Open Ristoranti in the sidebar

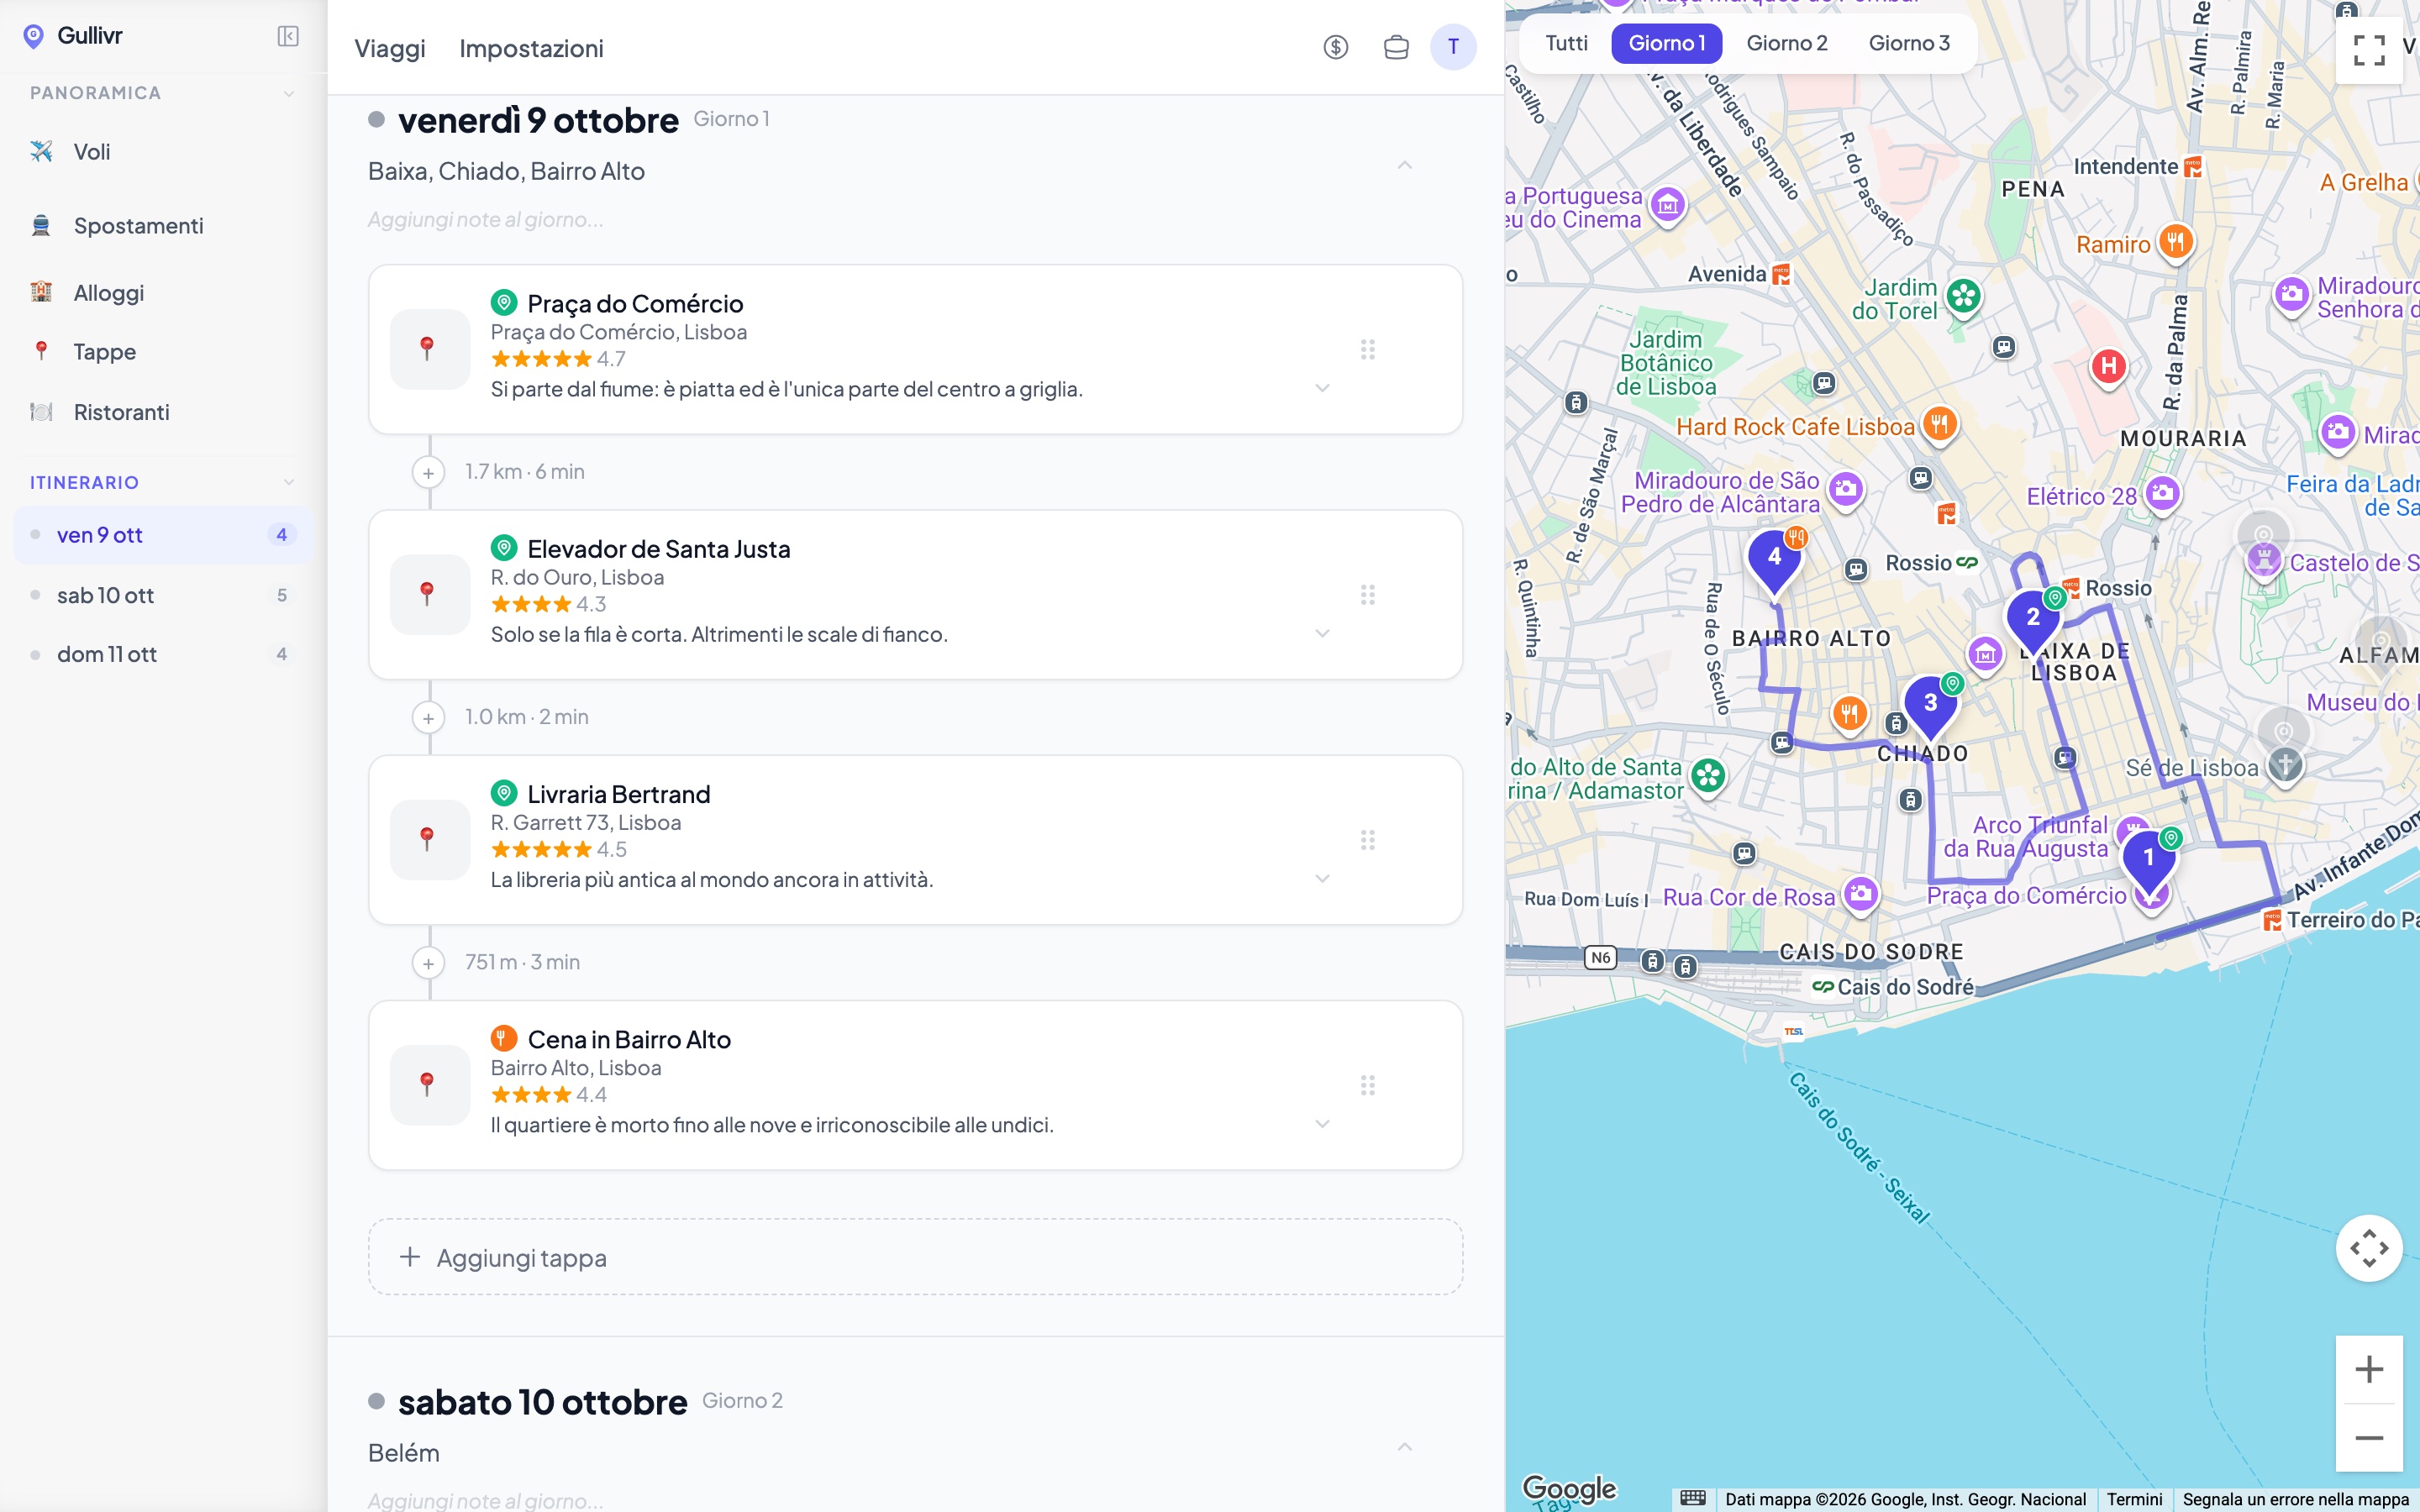coord(164,412)
